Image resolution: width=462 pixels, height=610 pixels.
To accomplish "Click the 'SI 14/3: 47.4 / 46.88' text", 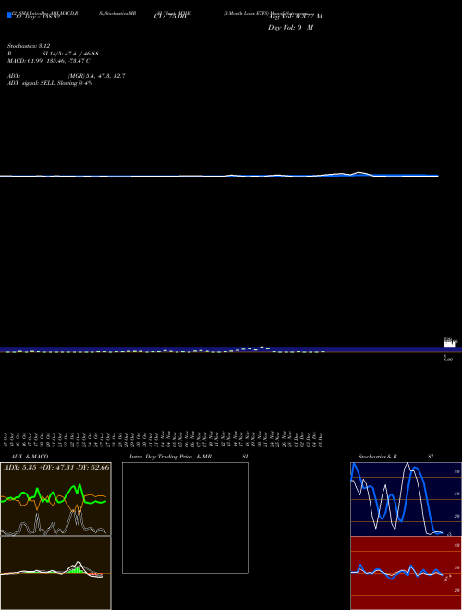I will (x=70, y=54).
